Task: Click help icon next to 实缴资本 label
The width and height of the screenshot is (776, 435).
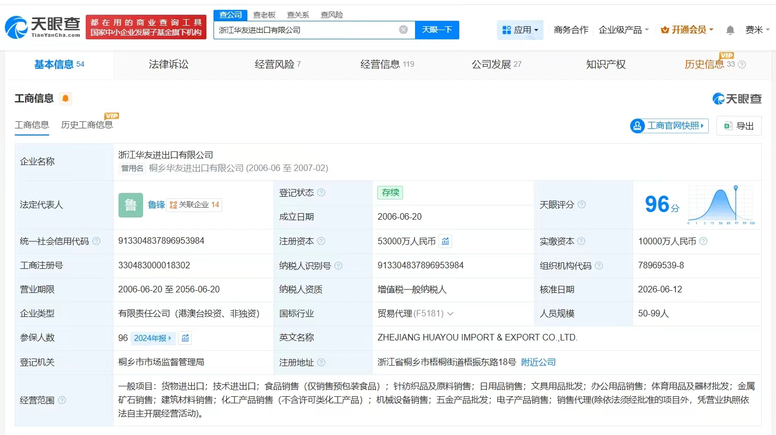Action: tap(581, 241)
